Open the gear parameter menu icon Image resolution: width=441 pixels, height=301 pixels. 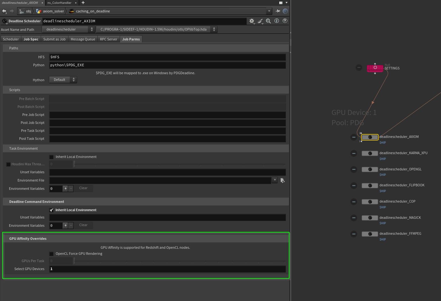tap(252, 21)
